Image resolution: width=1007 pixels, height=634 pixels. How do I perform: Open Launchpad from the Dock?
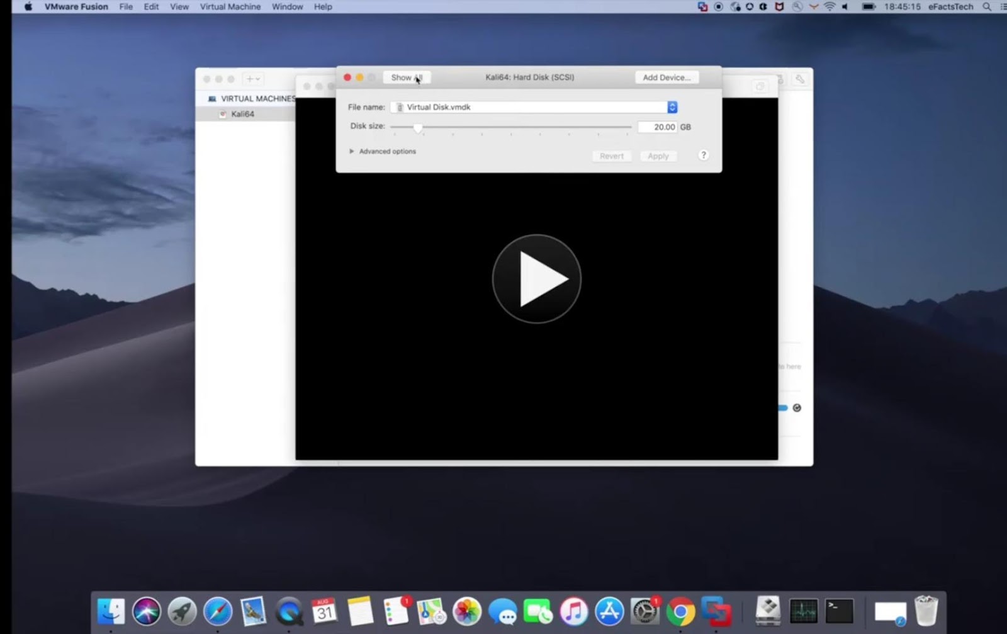(183, 611)
